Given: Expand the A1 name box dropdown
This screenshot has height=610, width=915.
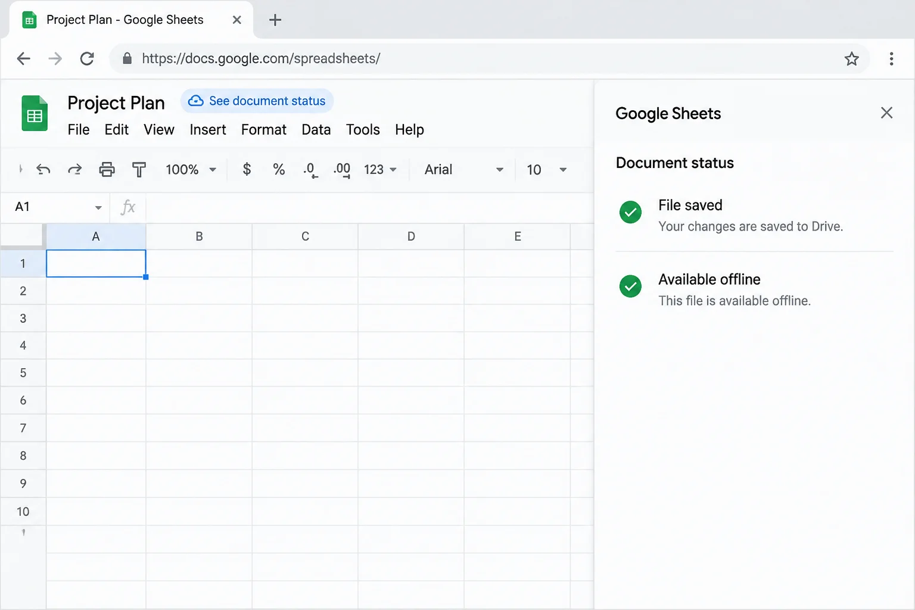Looking at the screenshot, I should [98, 207].
